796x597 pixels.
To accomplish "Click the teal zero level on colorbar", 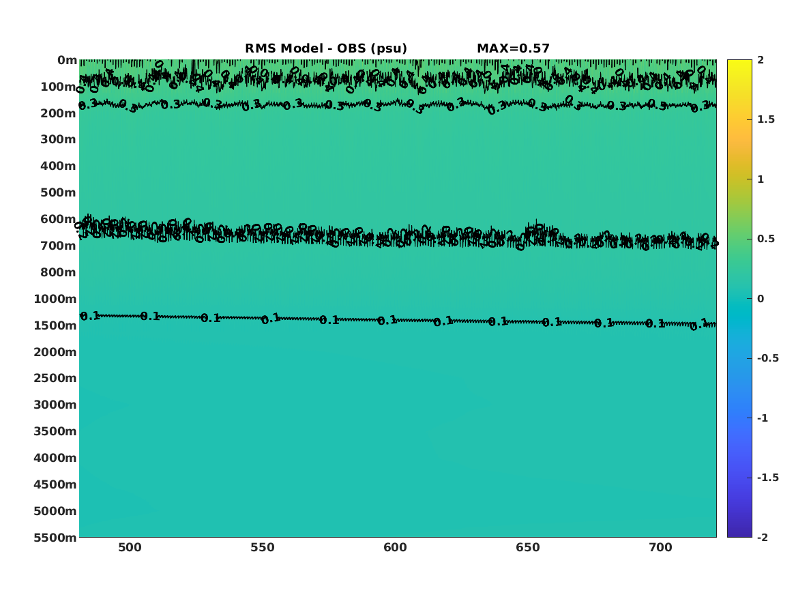I will point(739,299).
